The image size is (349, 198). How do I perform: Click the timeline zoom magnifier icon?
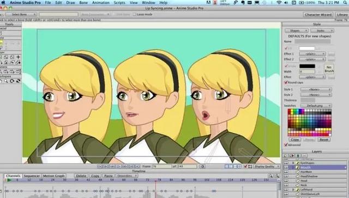[x=270, y=176]
